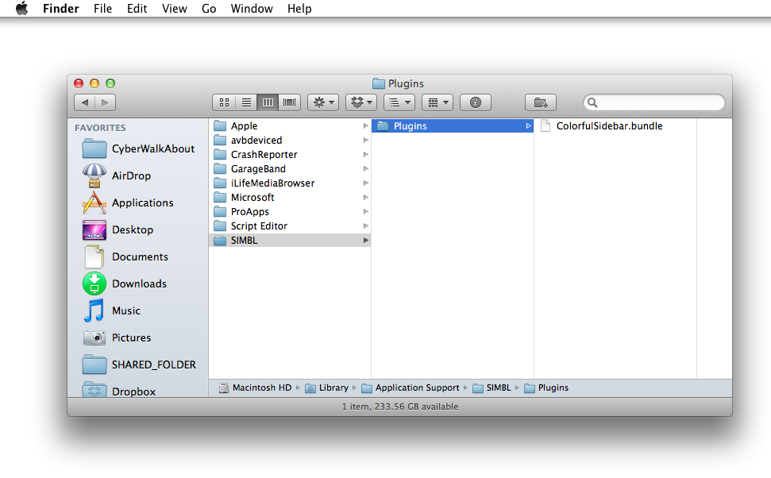This screenshot has width=771, height=478.
Task: Open the Finder menu
Action: click(x=61, y=9)
